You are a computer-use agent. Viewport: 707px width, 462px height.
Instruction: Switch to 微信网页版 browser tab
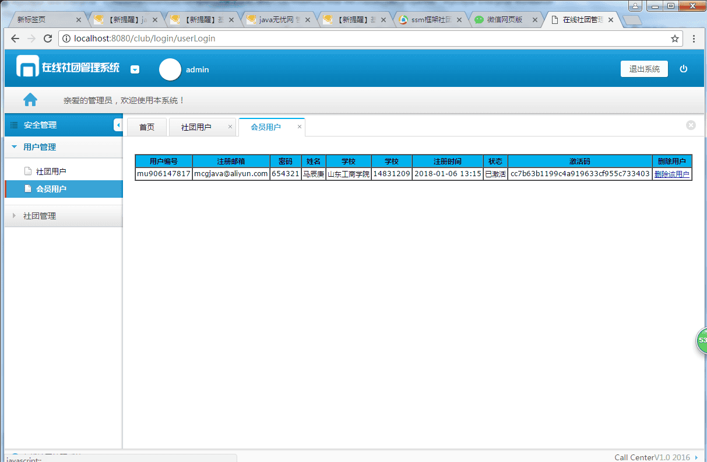point(505,20)
